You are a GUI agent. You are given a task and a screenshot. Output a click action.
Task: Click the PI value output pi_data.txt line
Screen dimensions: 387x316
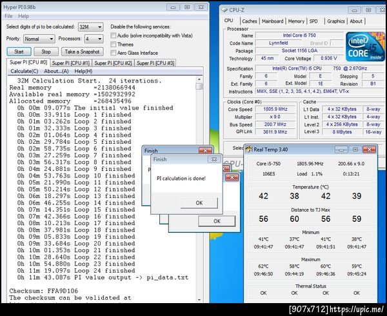pyautogui.click(x=103, y=277)
